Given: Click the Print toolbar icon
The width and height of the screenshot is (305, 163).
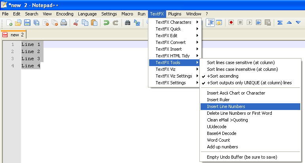Looking at the screenshot, I should (64, 23).
